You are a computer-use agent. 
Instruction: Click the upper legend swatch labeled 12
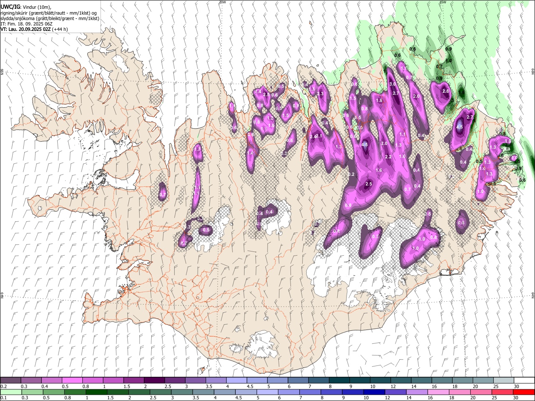click(400, 381)
